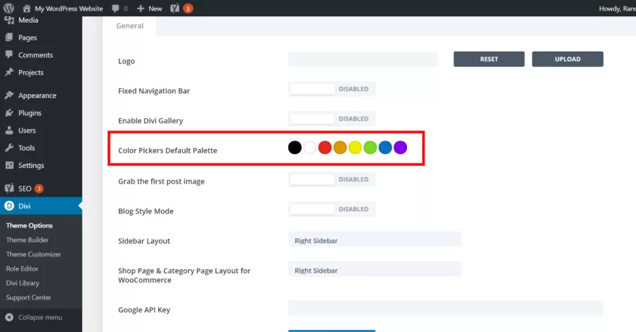Select the yellow palette swatch

click(355, 148)
